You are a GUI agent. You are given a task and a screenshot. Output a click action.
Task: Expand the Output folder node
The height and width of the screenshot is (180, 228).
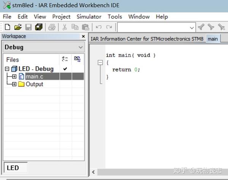pyautogui.click(x=14, y=84)
